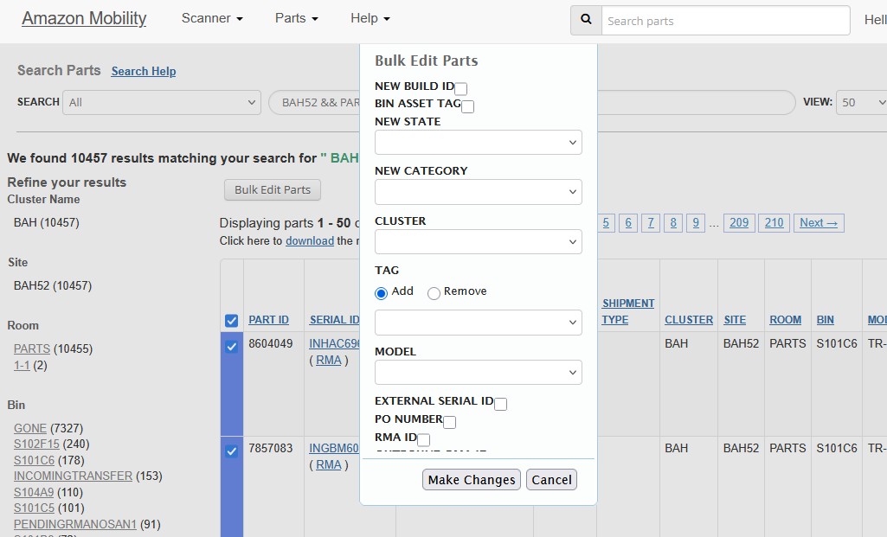The image size is (887, 537).
Task: Change the VIEW page size dropdown
Action: pos(862,101)
